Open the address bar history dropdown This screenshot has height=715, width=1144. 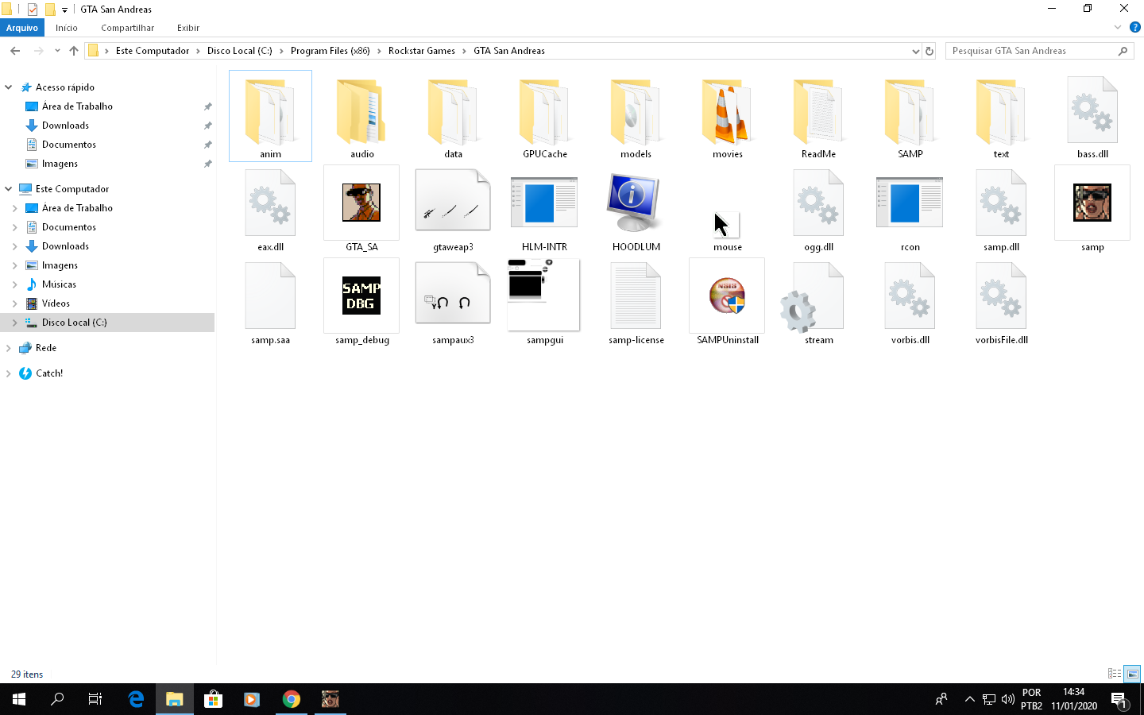pyautogui.click(x=915, y=51)
